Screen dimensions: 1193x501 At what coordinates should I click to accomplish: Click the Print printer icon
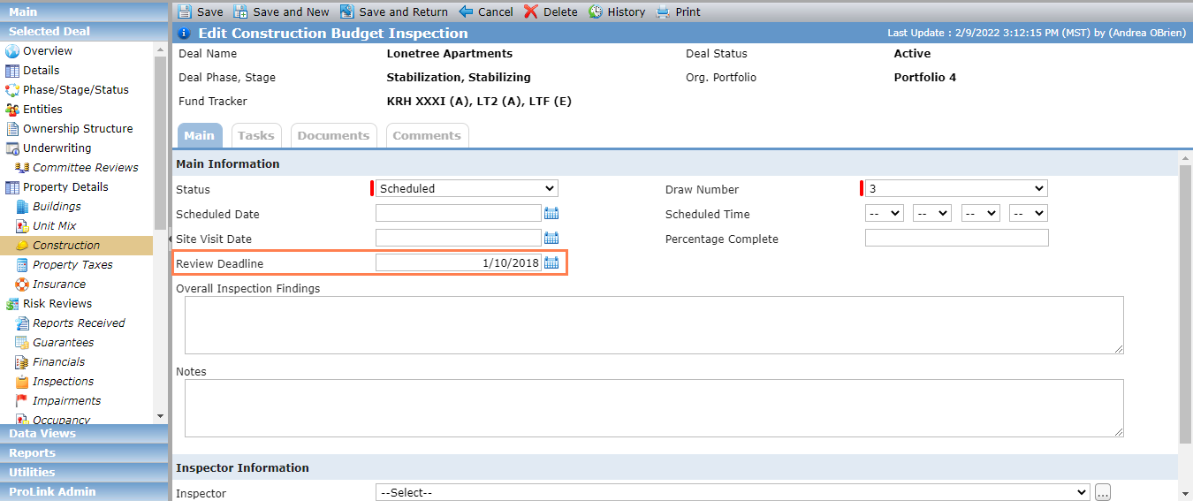(663, 11)
